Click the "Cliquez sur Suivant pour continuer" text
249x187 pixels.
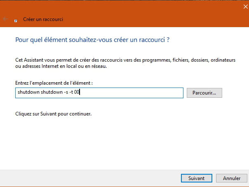coord(53,114)
